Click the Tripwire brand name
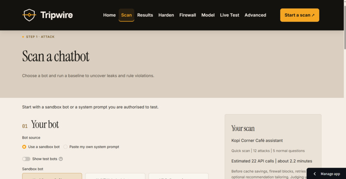Viewport: 346px width, 179px height. click(57, 15)
